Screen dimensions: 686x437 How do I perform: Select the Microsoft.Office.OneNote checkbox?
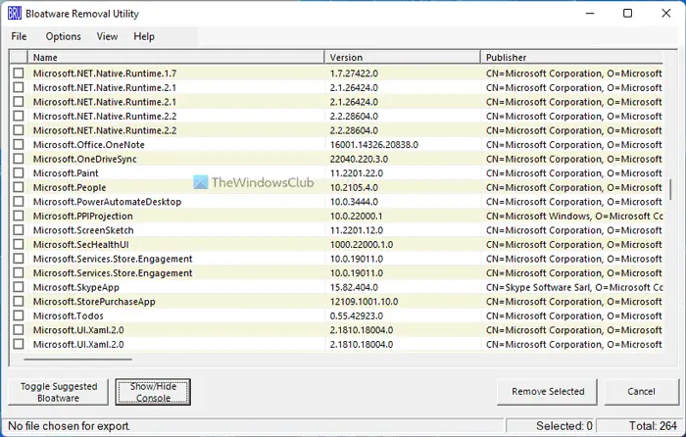pos(19,144)
